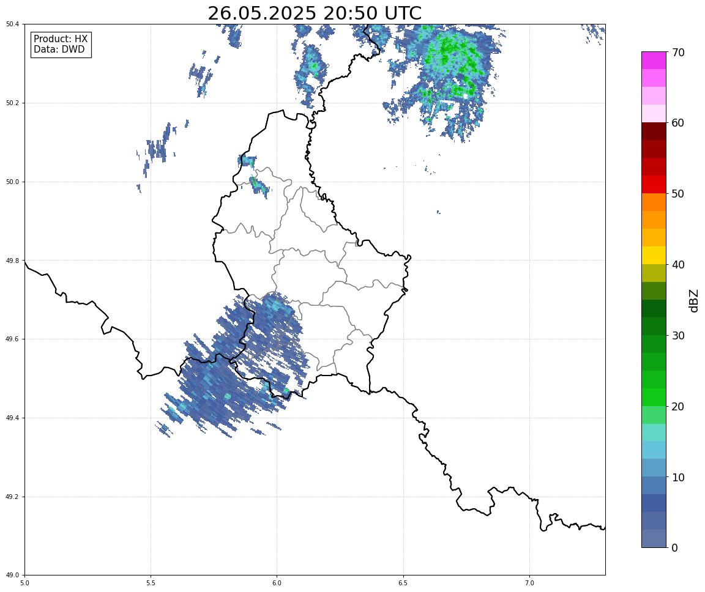Screen dimensions: 705x592
Task: Select the turquoise swatch below 20
Action: click(654, 432)
